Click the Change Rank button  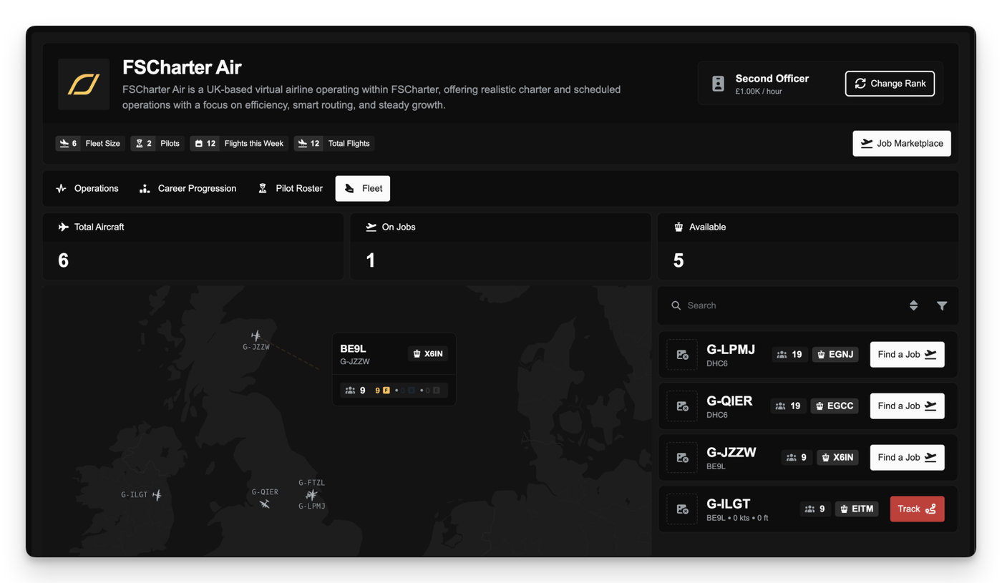890,83
